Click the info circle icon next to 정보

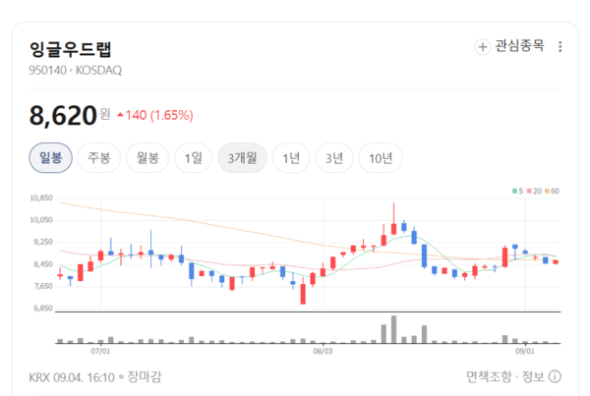(555, 376)
